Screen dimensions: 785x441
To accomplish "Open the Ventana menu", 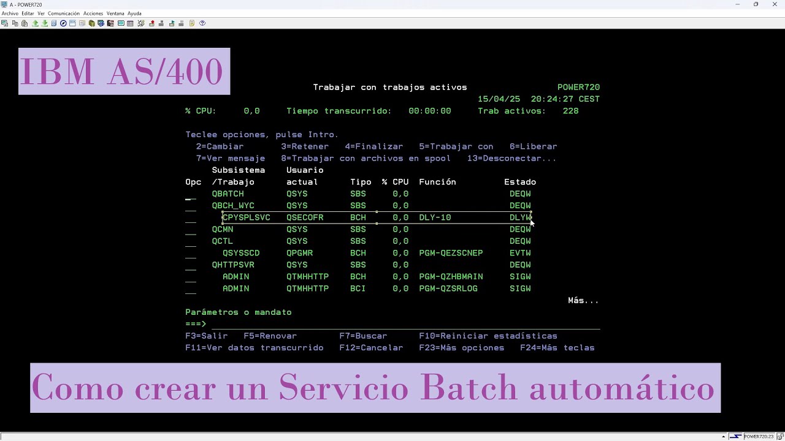I will [x=115, y=13].
